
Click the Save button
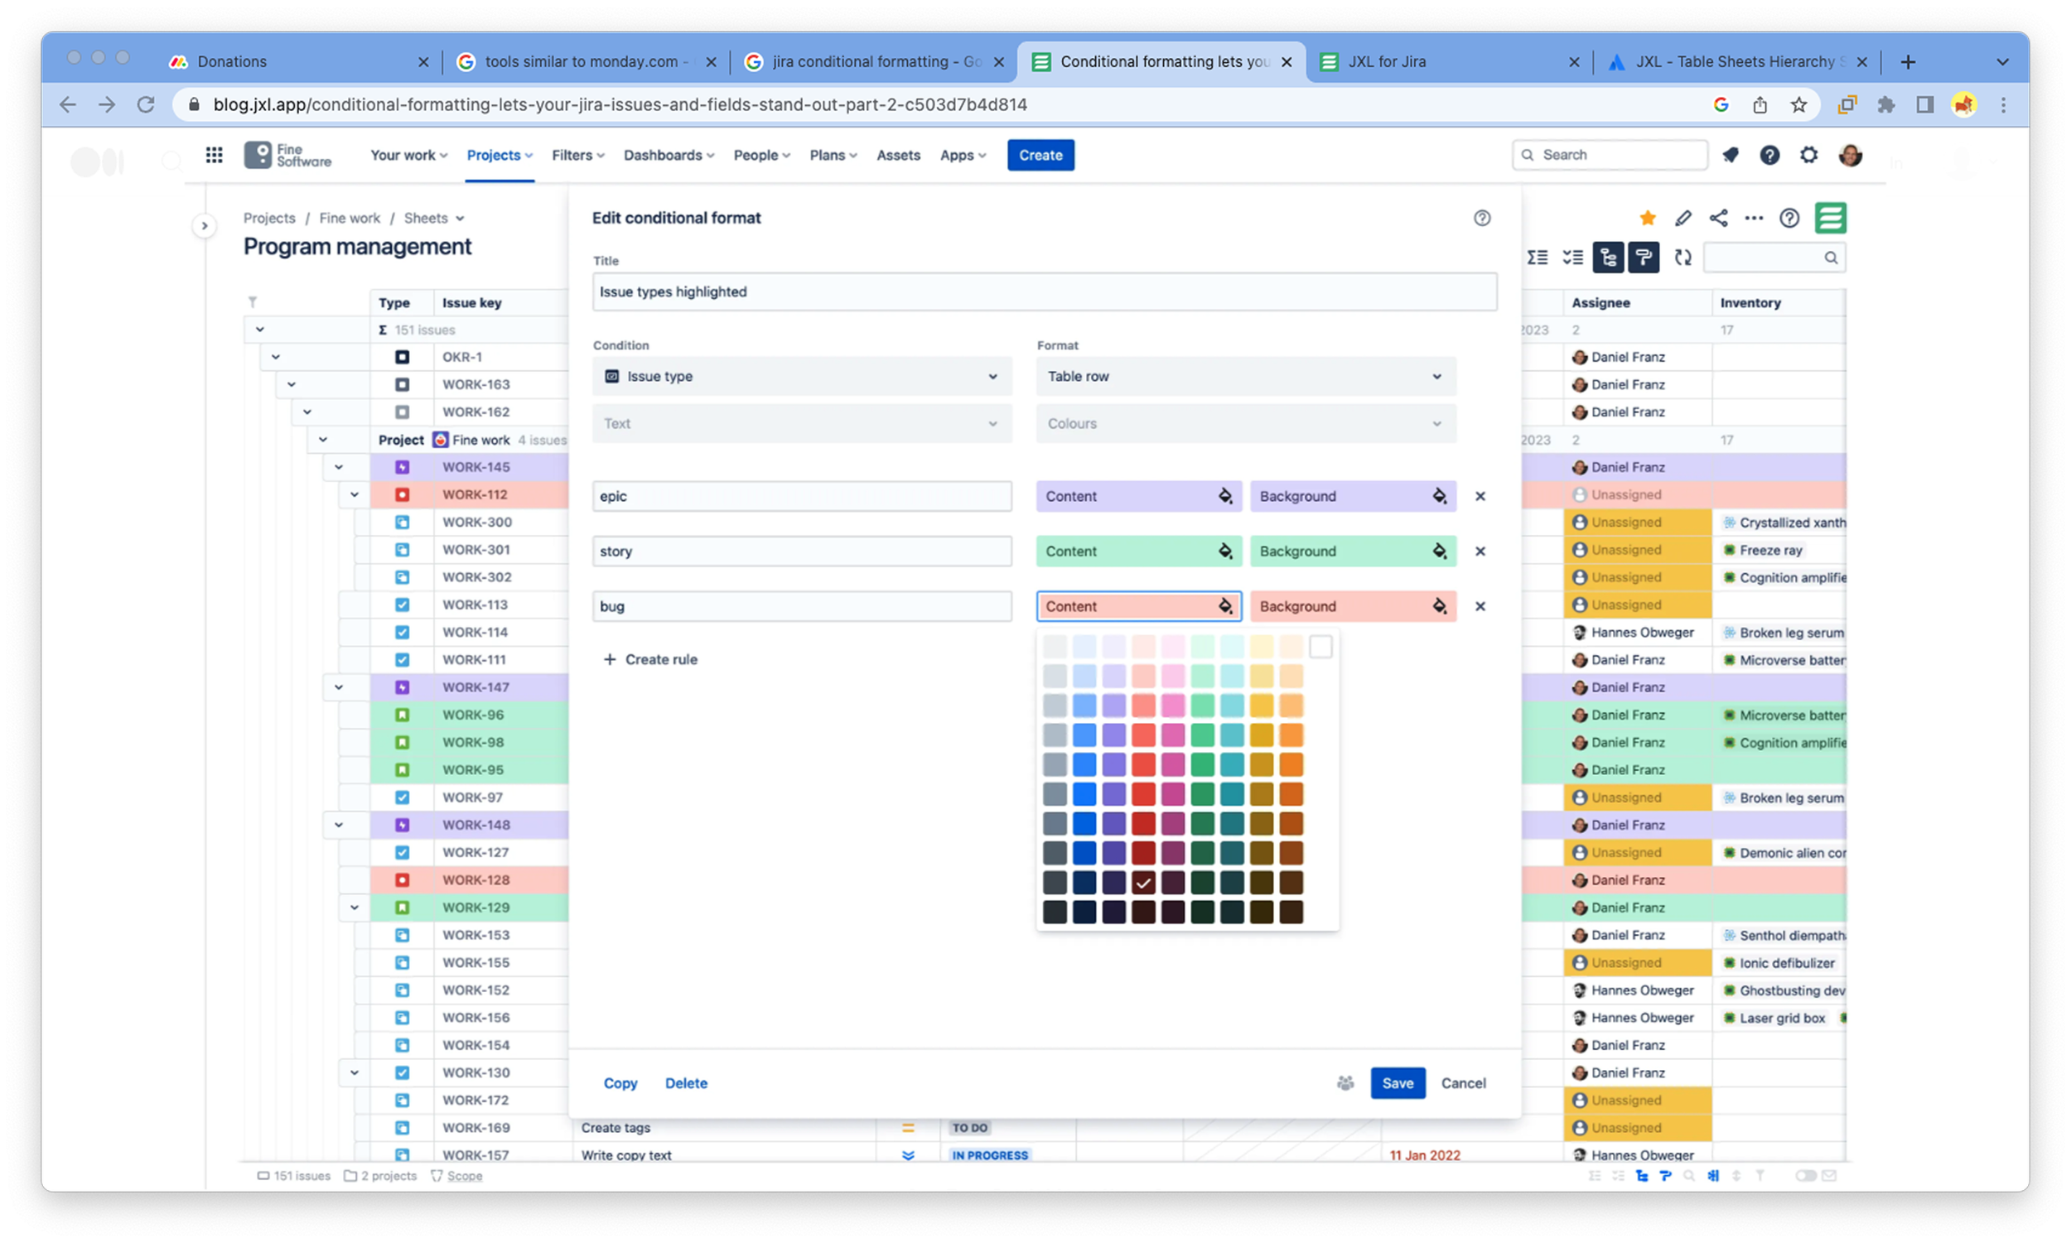[x=1397, y=1083]
